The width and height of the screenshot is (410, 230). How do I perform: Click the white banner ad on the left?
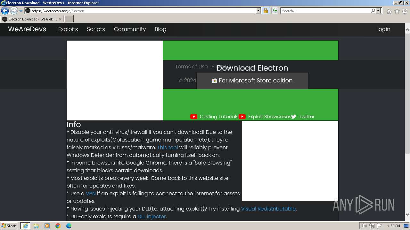[115, 80]
